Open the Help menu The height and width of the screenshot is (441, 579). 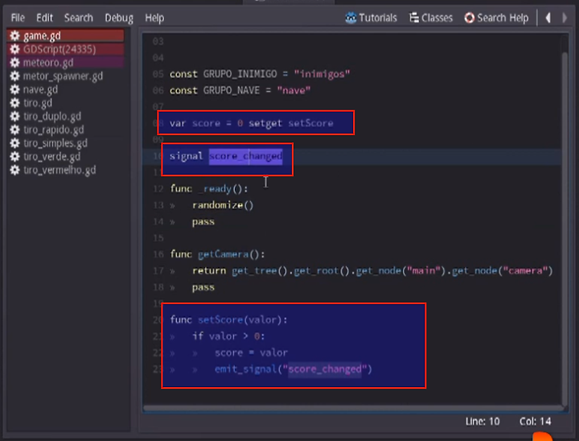154,18
